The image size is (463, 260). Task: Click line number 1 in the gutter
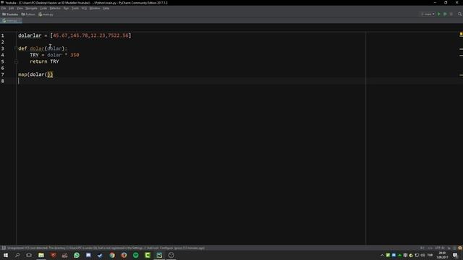pyautogui.click(x=3, y=35)
